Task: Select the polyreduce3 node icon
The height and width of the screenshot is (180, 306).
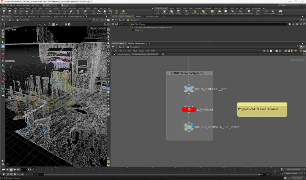Action: pos(189,110)
